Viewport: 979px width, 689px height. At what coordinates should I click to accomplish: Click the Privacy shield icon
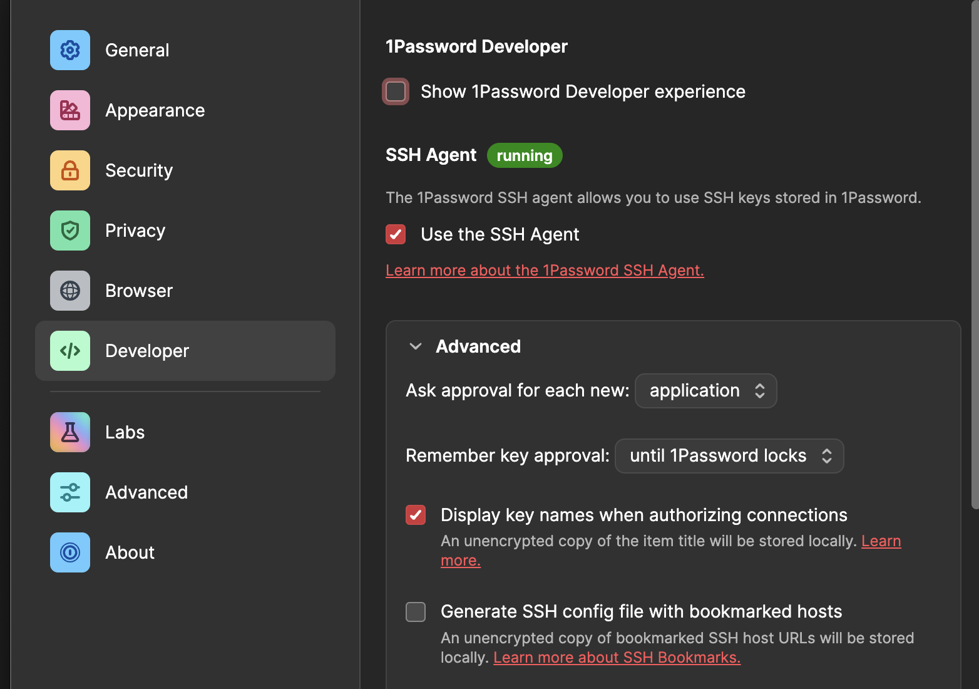click(x=70, y=231)
